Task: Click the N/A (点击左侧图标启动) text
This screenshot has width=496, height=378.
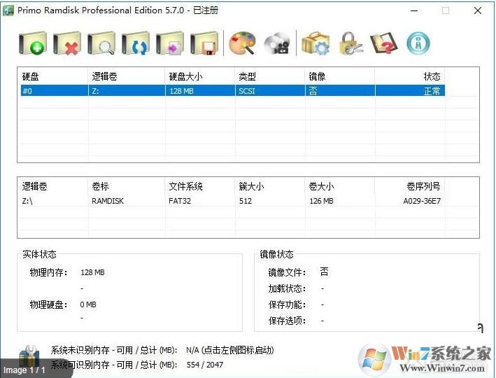Action: tap(230, 350)
